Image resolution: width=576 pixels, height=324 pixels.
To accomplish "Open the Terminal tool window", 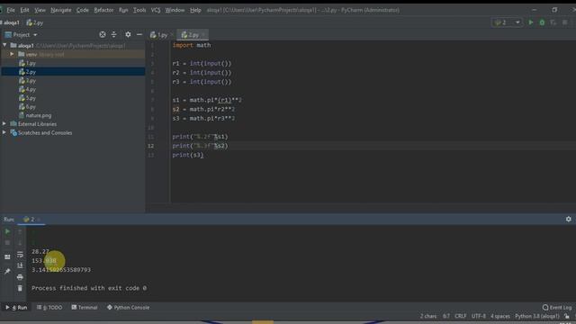I will click(x=85, y=308).
